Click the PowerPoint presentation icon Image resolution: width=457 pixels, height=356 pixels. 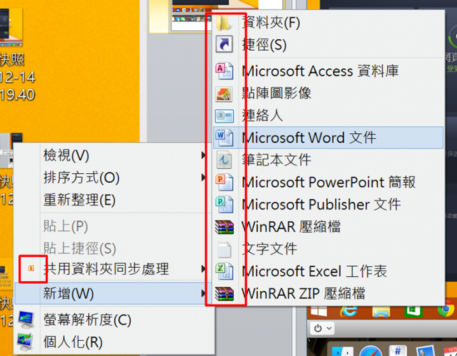[x=224, y=182]
